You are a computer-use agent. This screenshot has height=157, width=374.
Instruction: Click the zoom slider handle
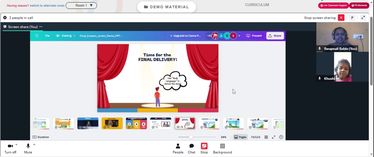(x=191, y=137)
